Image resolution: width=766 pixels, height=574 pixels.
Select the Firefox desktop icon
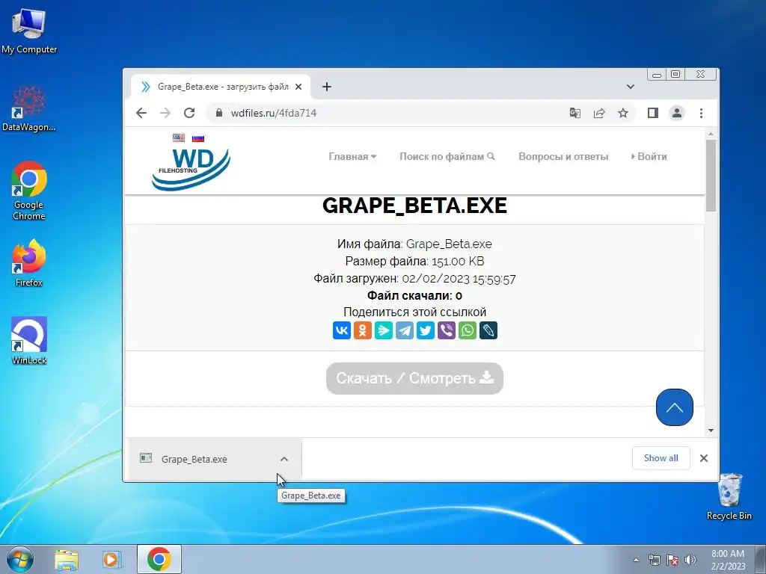[29, 262]
